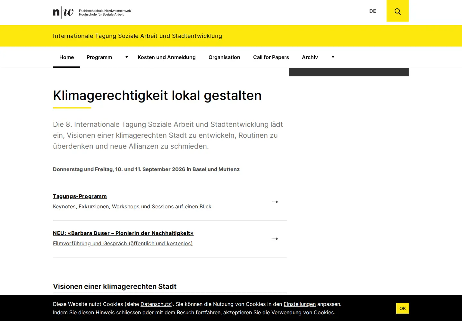This screenshot has height=321, width=462.
Task: Open the Programm menu item
Action: [99, 57]
